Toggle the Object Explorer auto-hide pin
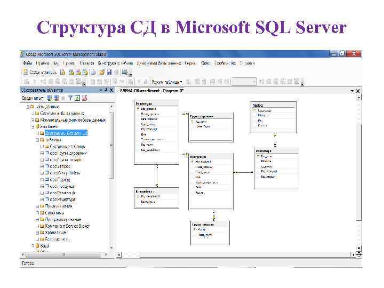This screenshot has height=288, width=384. [106, 90]
